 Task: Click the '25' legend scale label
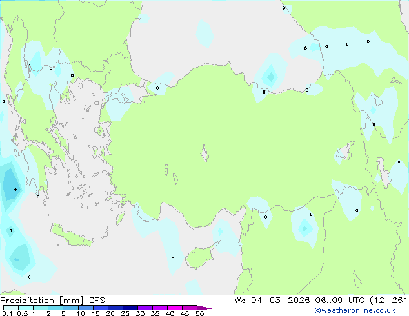(125, 313)
